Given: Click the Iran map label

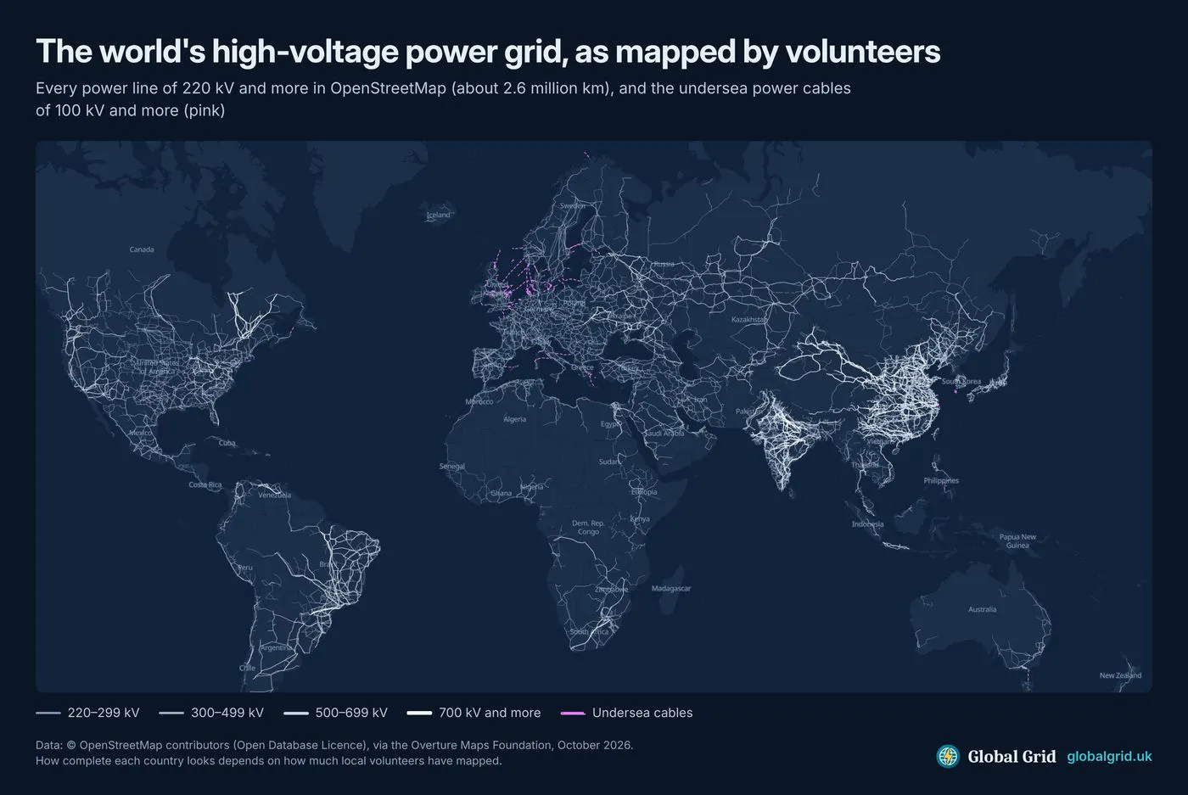Looking at the screenshot, I should coord(701,400).
